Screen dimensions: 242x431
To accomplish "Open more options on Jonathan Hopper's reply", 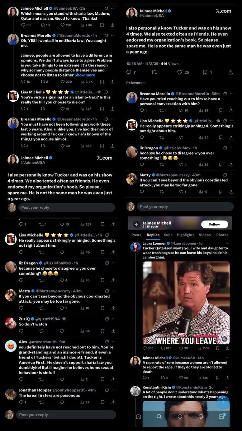I will [x=113, y=390].
